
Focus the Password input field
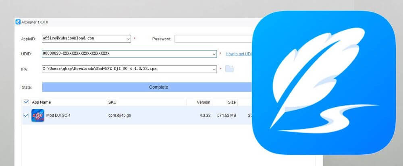[213, 39]
